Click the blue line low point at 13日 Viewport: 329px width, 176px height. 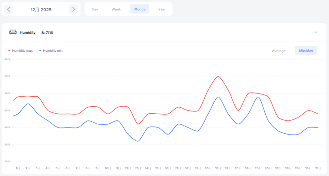click(x=138, y=141)
